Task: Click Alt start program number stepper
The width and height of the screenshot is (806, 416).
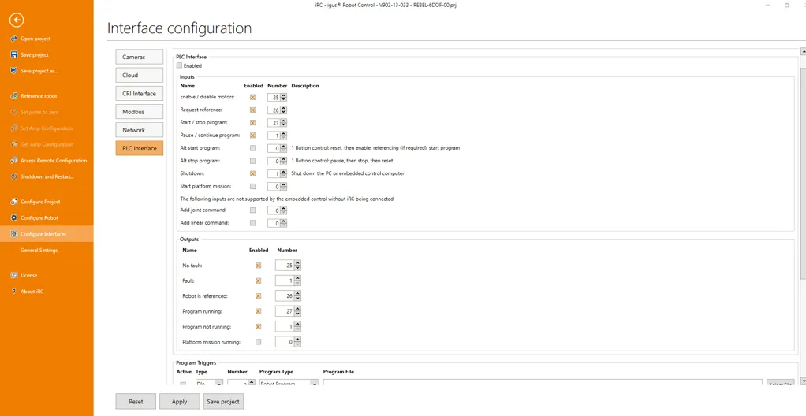Action: [x=284, y=148]
